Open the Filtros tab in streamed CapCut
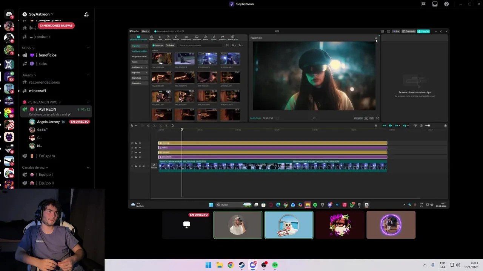Viewport: 483px width, 271px height. point(206,38)
